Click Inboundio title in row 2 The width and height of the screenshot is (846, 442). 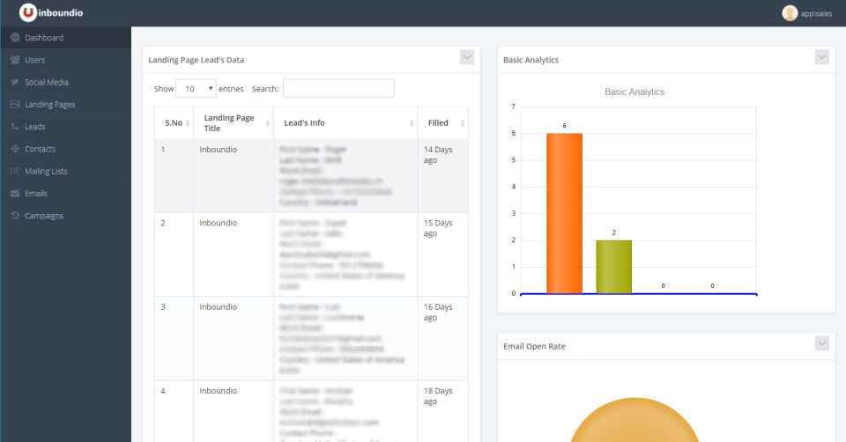[x=218, y=223]
